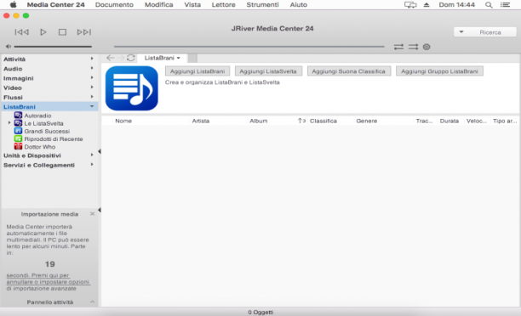
Task: Click the refresh view icon
Action: tap(131, 58)
